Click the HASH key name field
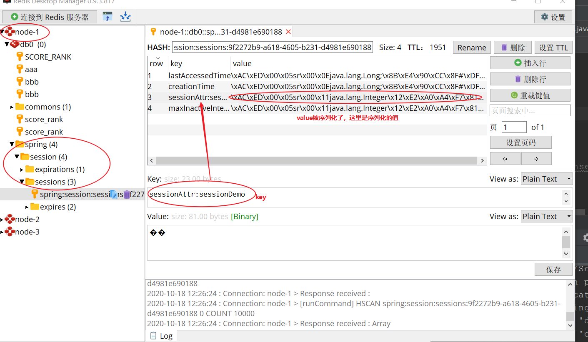 pos(273,47)
